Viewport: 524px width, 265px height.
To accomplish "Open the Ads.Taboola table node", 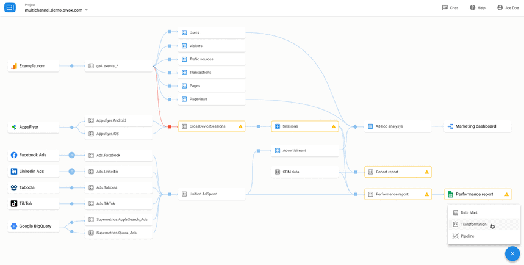I will click(x=118, y=187).
